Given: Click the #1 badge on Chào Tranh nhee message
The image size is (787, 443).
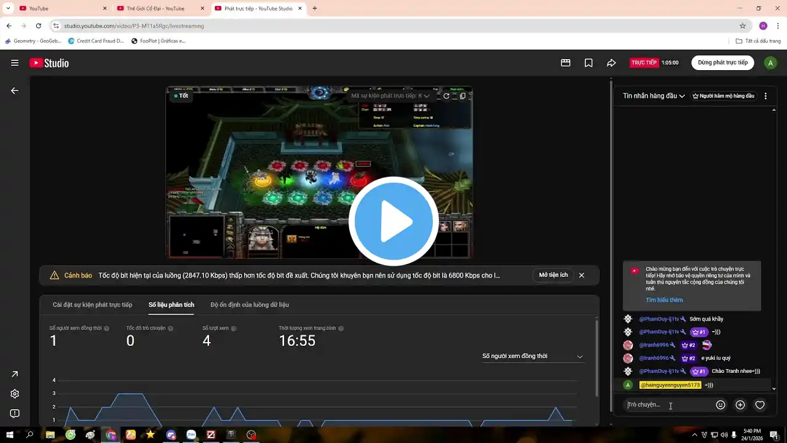Looking at the screenshot, I should tap(699, 372).
